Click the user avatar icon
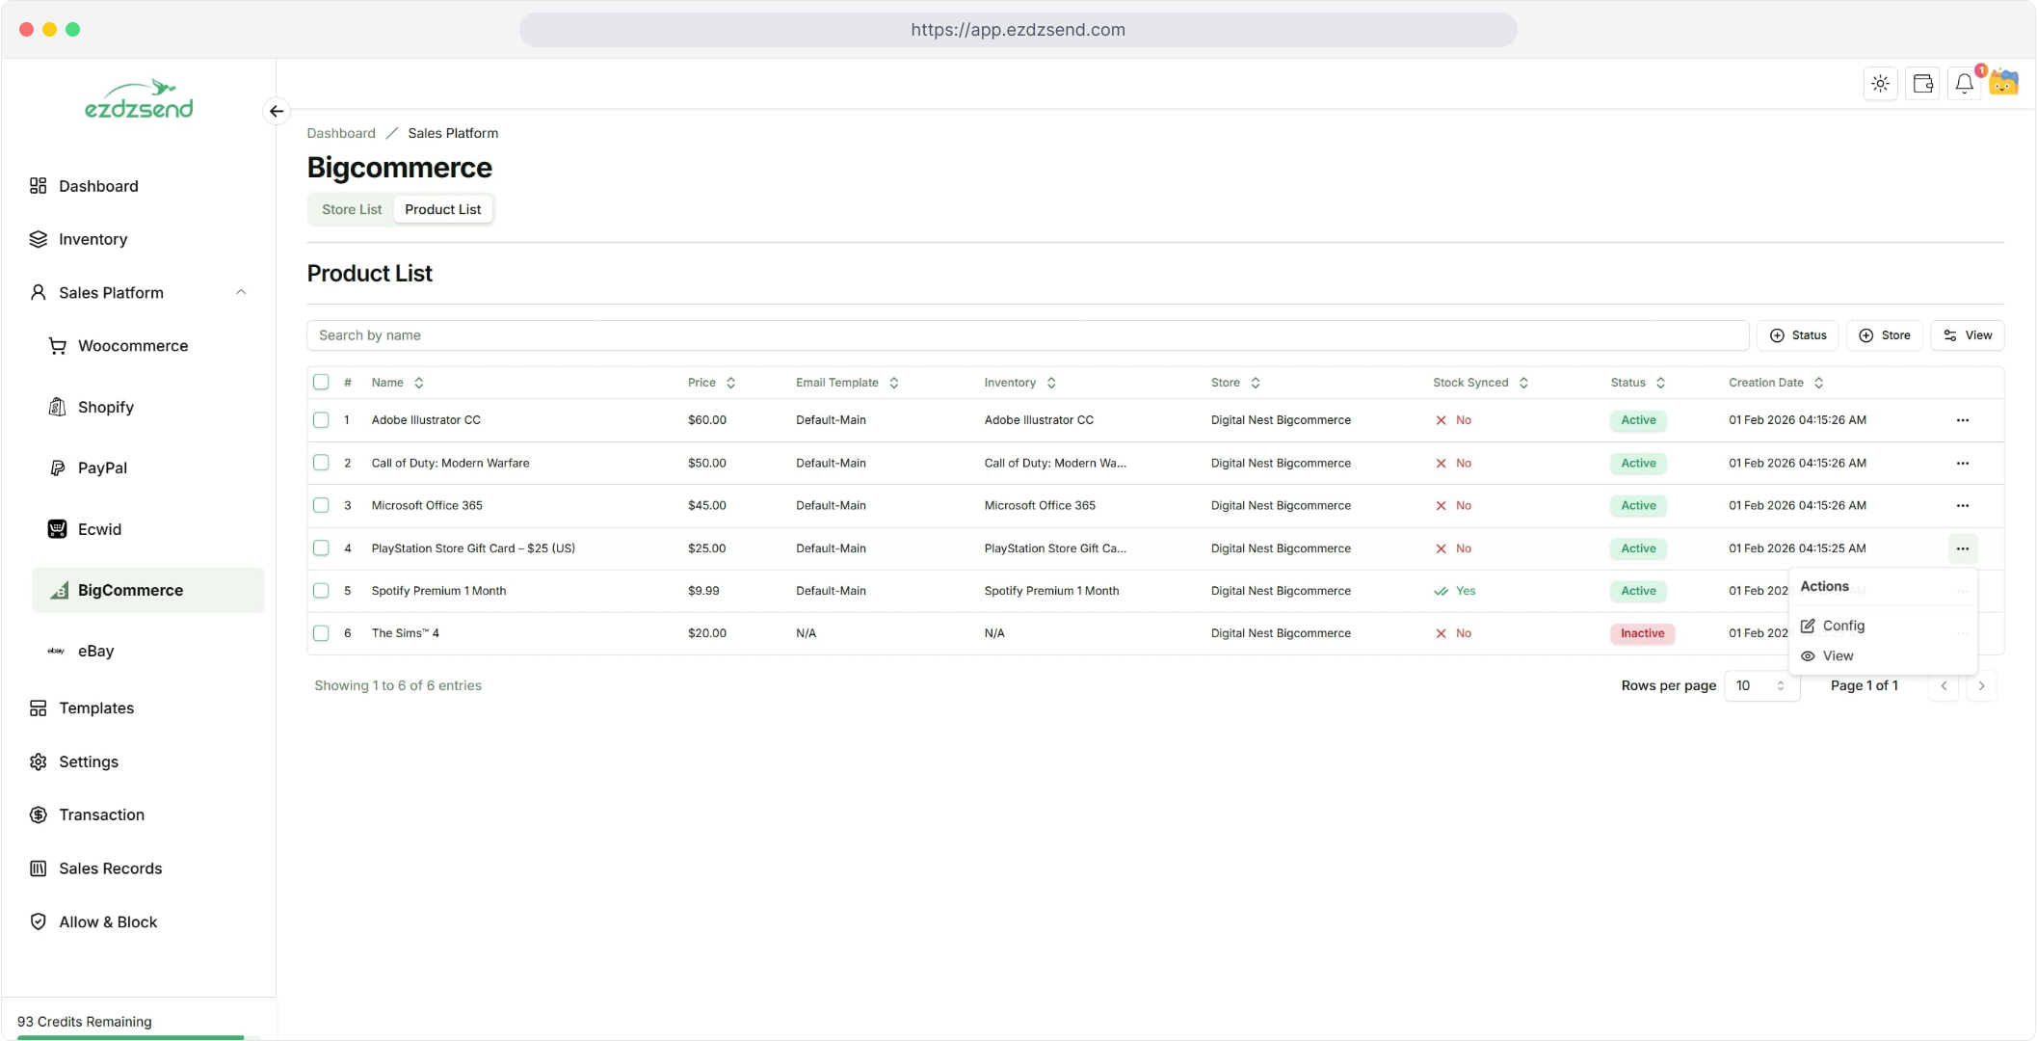Screen dimensions: 2037x1041 (x=2004, y=84)
